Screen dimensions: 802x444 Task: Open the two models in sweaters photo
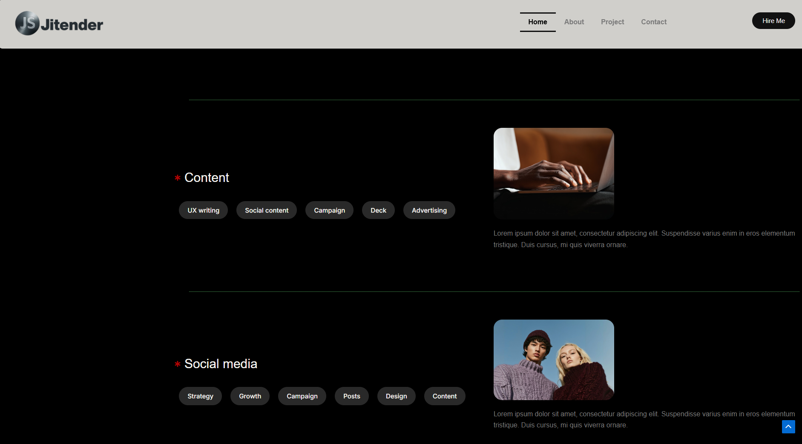[x=554, y=360]
